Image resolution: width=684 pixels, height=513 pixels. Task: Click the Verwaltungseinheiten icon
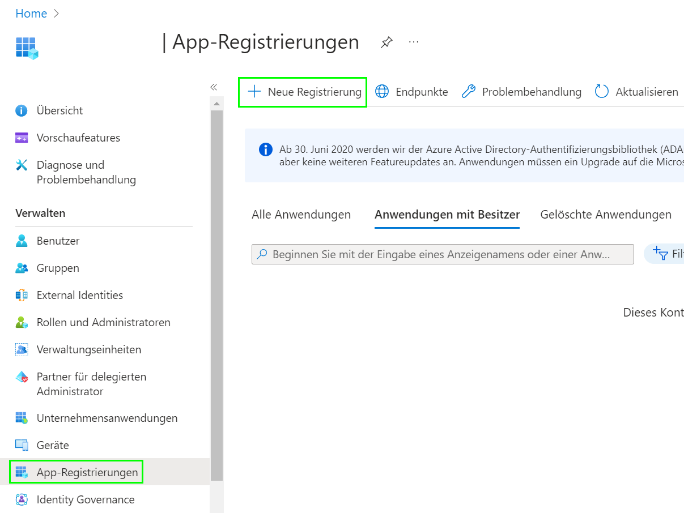click(22, 349)
